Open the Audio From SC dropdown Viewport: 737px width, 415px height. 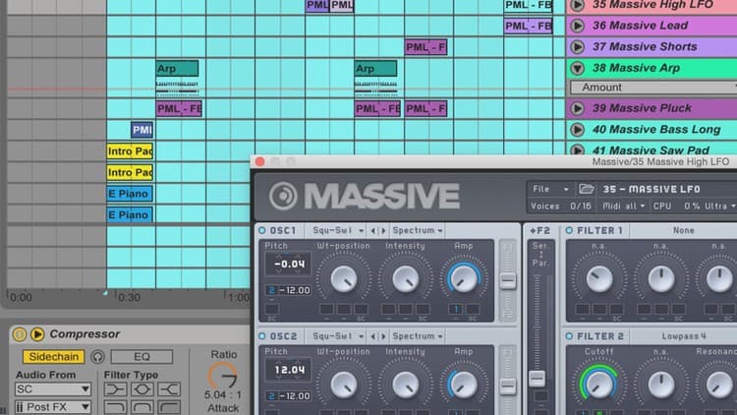pyautogui.click(x=53, y=389)
